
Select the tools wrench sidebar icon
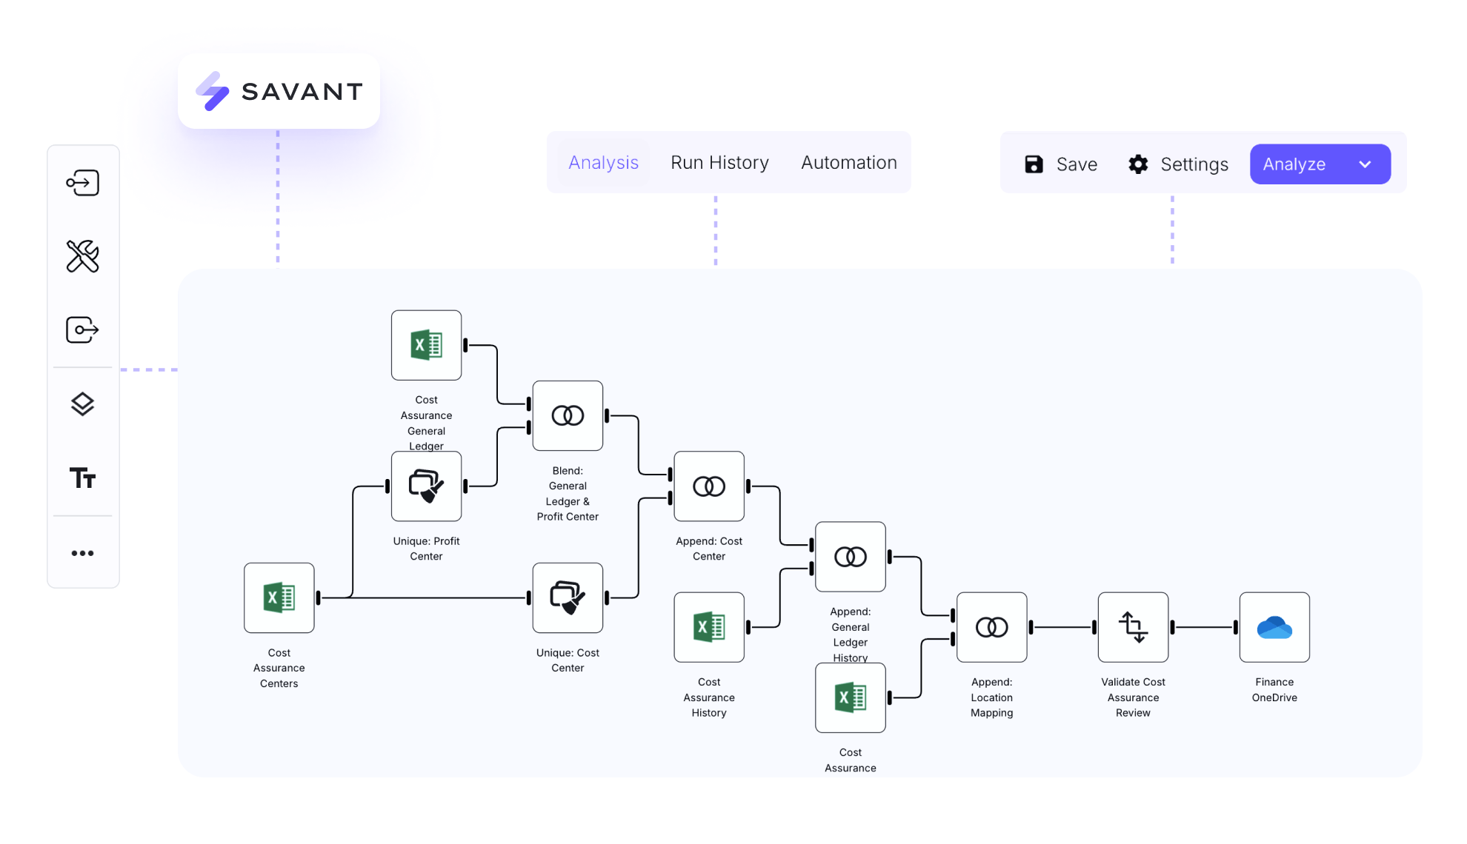(82, 256)
